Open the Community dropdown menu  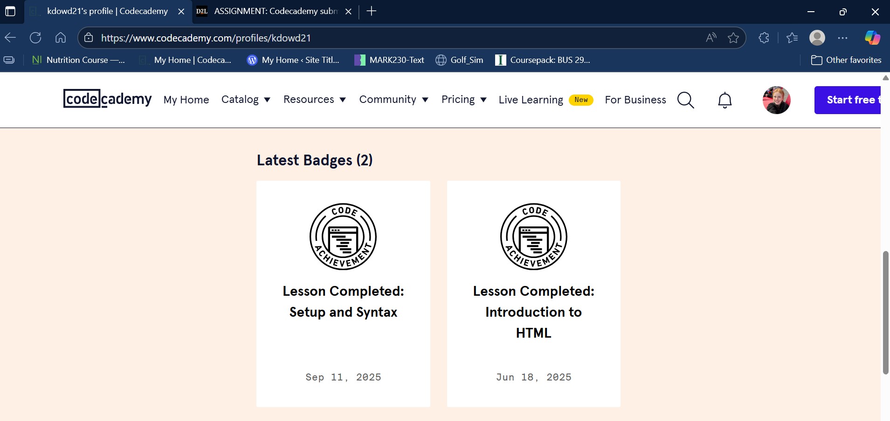point(393,100)
